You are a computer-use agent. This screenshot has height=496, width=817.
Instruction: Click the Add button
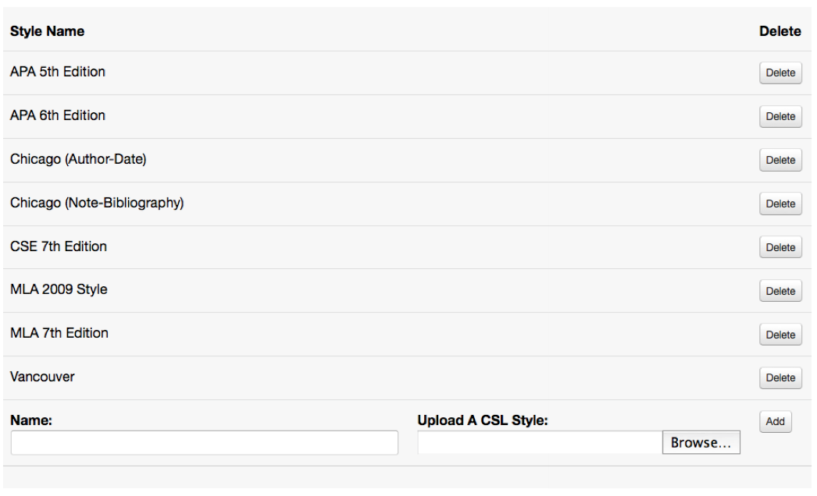pyautogui.click(x=775, y=421)
